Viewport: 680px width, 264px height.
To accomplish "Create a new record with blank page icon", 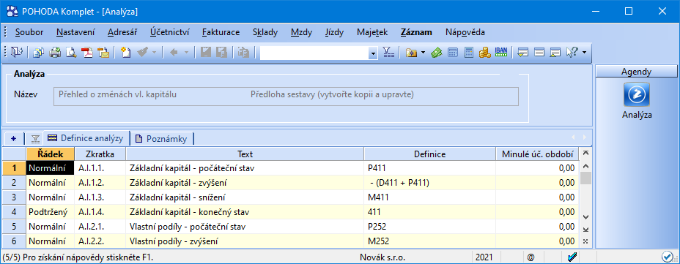I will 125,53.
